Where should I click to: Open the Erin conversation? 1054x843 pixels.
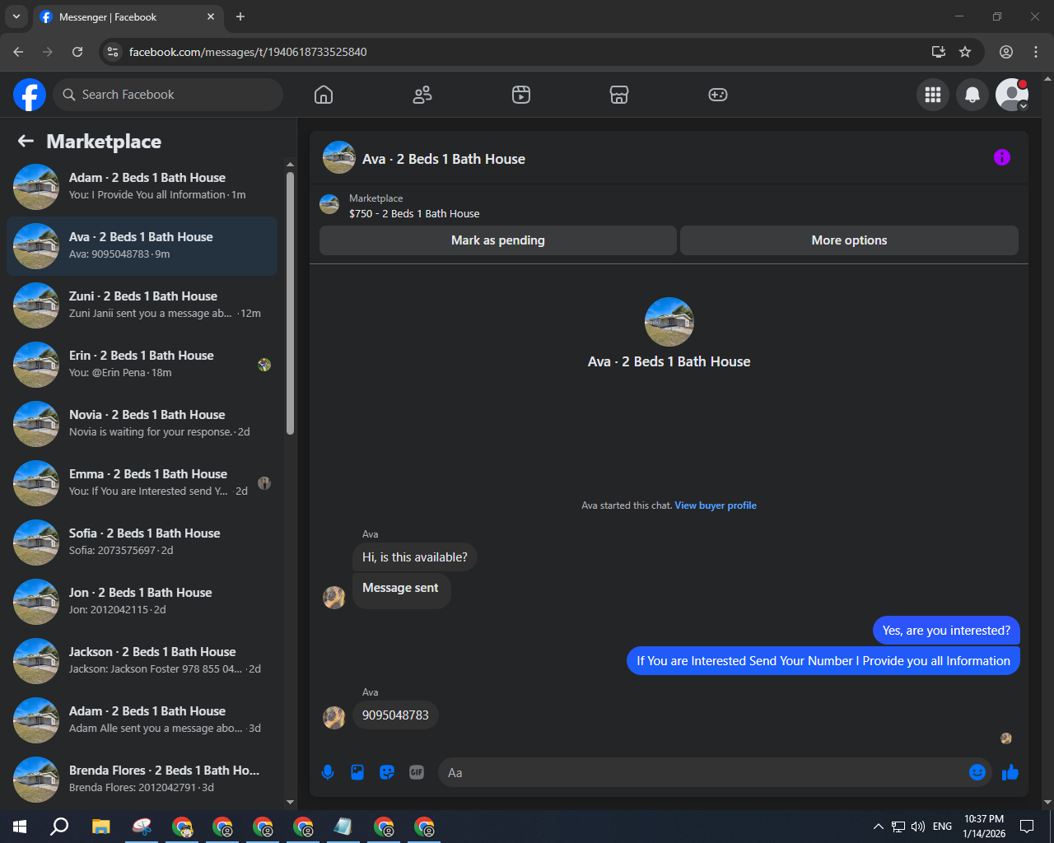142,365
